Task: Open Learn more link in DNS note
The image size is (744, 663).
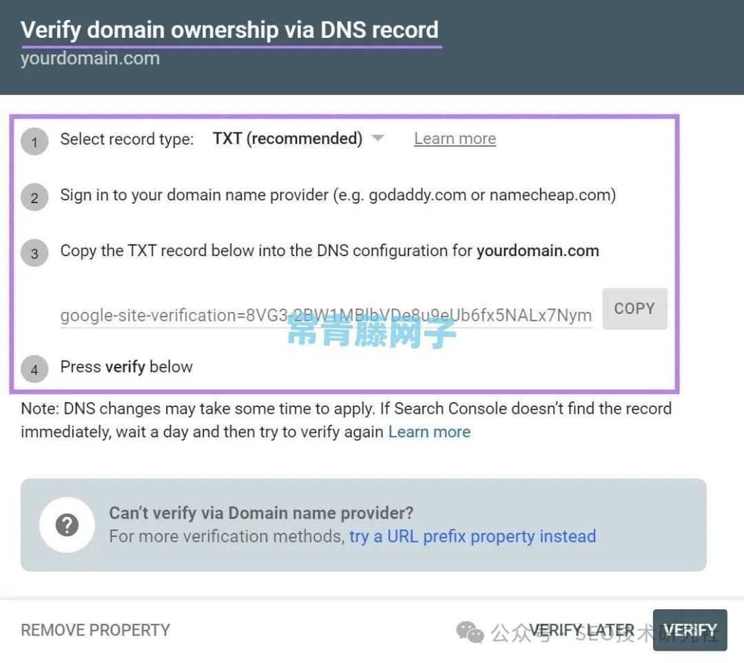Action: pos(429,432)
